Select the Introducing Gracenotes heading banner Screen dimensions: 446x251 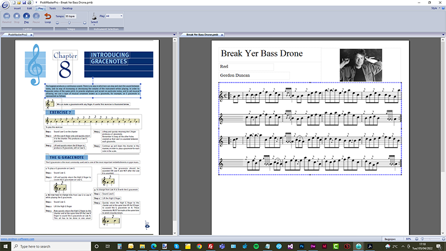coord(119,64)
